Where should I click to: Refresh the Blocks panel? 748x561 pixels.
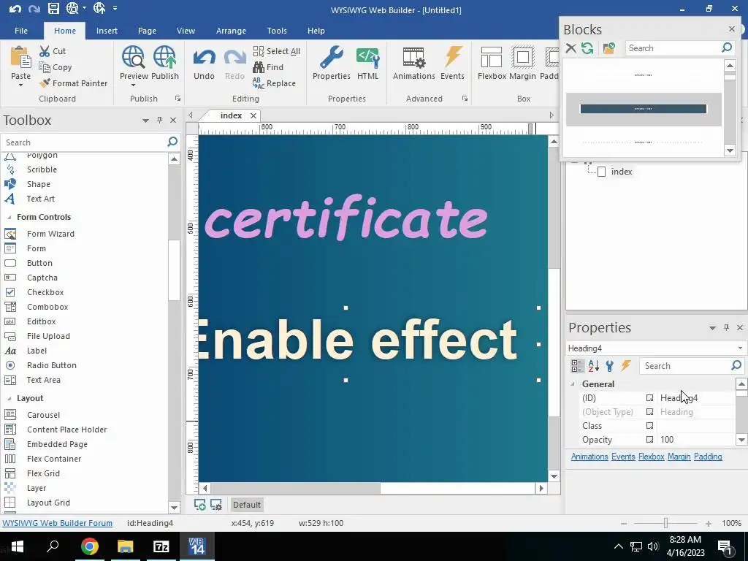tap(587, 48)
